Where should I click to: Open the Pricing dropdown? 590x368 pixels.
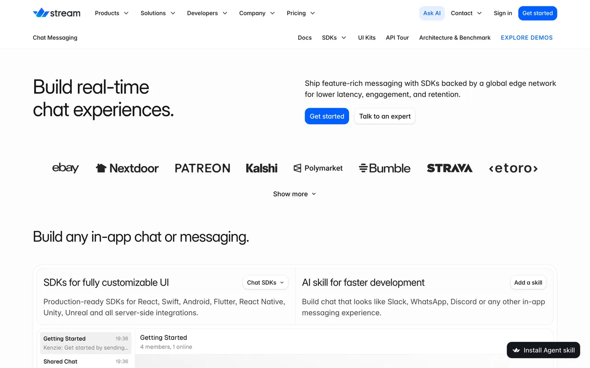click(301, 13)
